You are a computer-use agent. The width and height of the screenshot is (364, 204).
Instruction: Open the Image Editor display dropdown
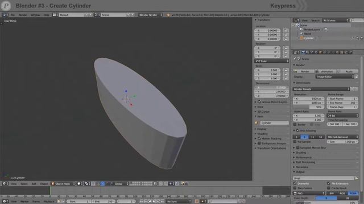[x=334, y=76]
